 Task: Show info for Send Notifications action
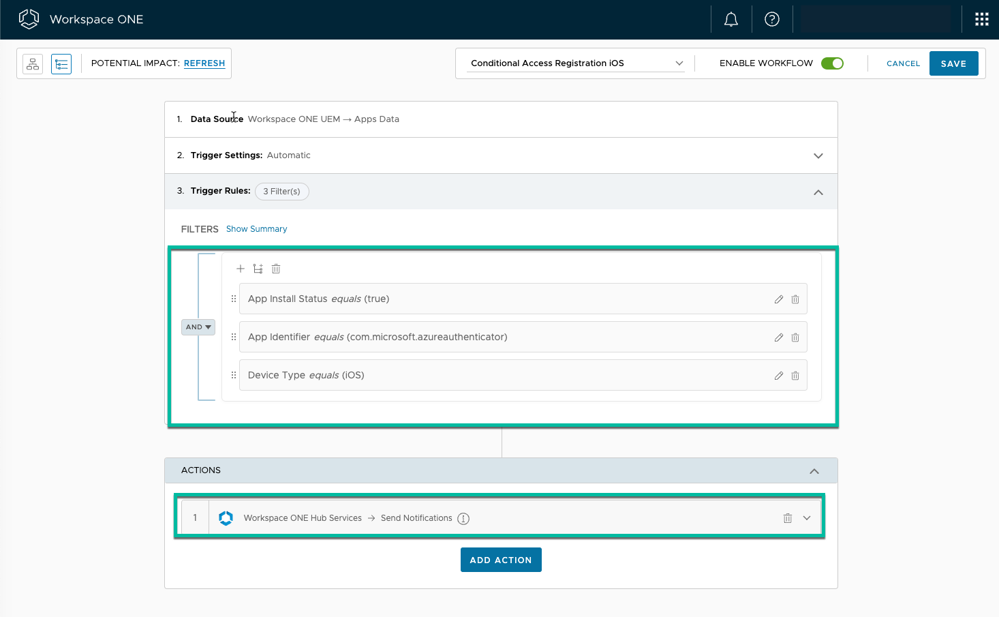(x=463, y=519)
